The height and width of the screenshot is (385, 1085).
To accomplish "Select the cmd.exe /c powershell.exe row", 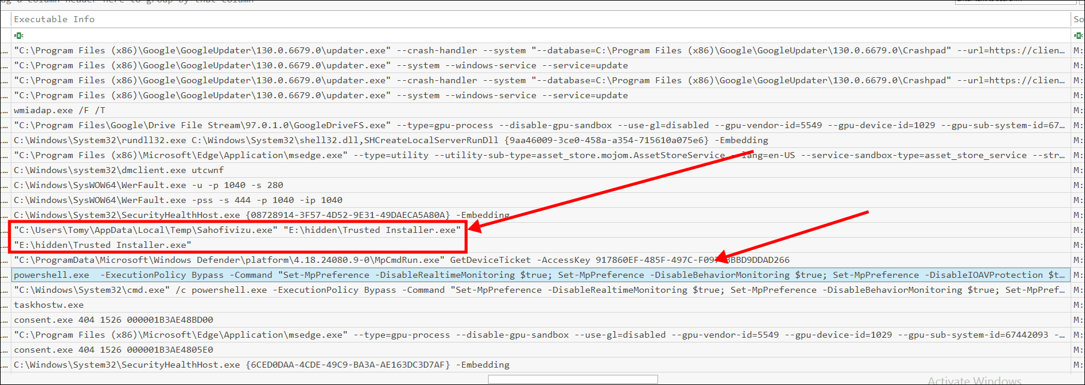I will coord(541,290).
